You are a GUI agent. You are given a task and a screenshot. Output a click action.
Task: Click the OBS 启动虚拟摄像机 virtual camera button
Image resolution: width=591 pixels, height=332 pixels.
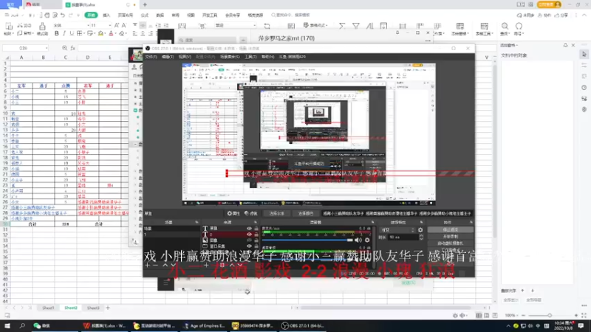point(451,243)
